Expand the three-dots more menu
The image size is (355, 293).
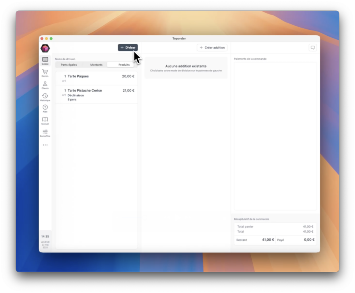(x=45, y=145)
